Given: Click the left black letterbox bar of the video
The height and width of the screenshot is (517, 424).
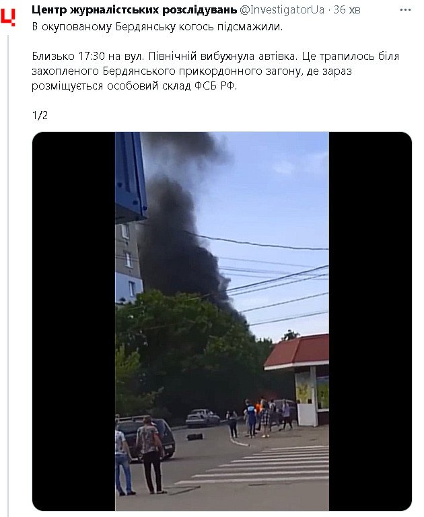Looking at the screenshot, I should (x=74, y=321).
